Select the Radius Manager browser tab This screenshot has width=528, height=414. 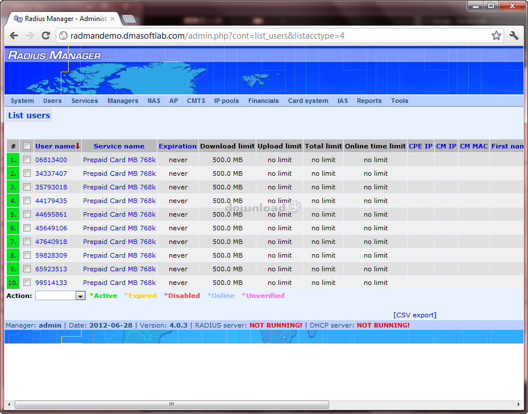point(64,19)
